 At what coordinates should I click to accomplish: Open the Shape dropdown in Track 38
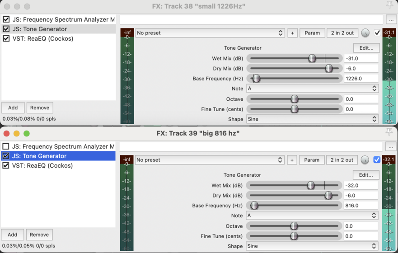click(312, 119)
